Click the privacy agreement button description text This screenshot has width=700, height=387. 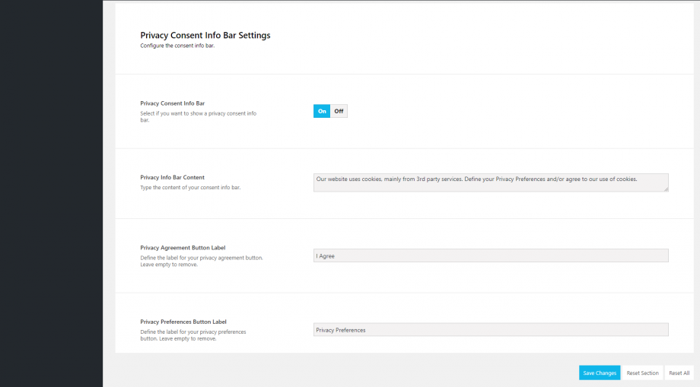(202, 261)
